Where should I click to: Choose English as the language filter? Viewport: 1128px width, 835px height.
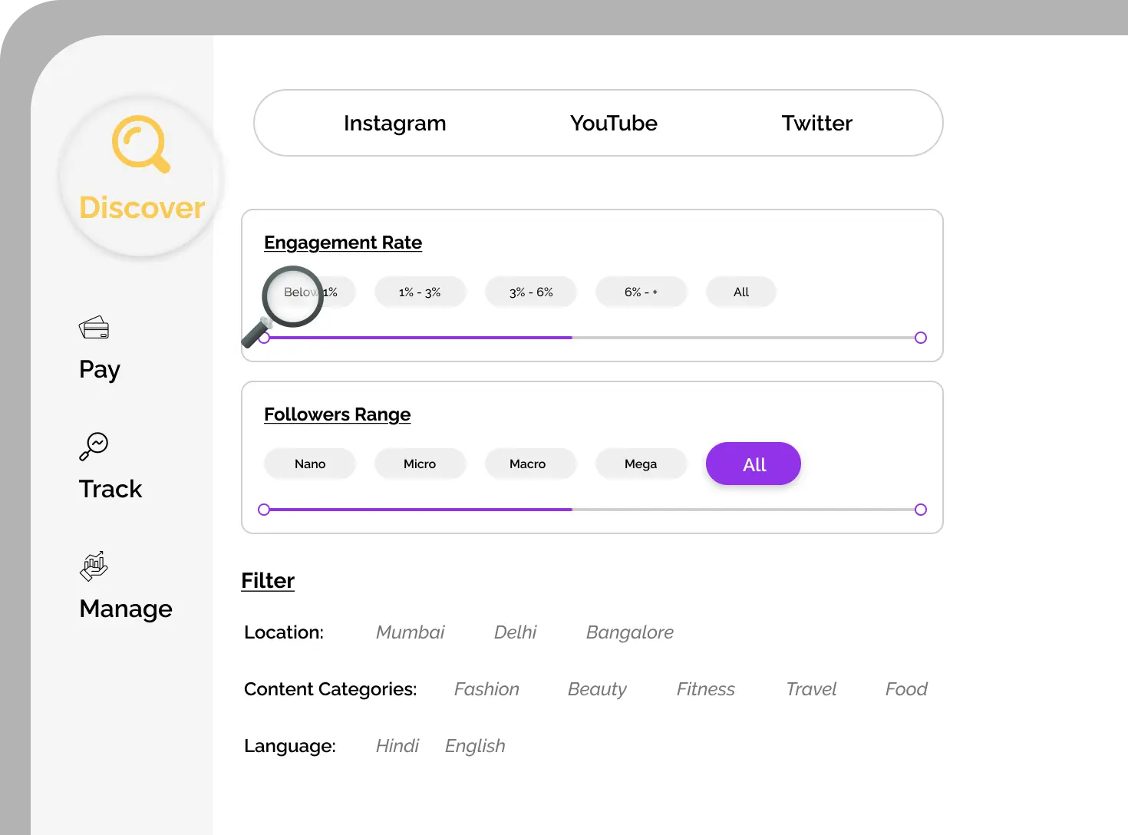tap(475, 746)
